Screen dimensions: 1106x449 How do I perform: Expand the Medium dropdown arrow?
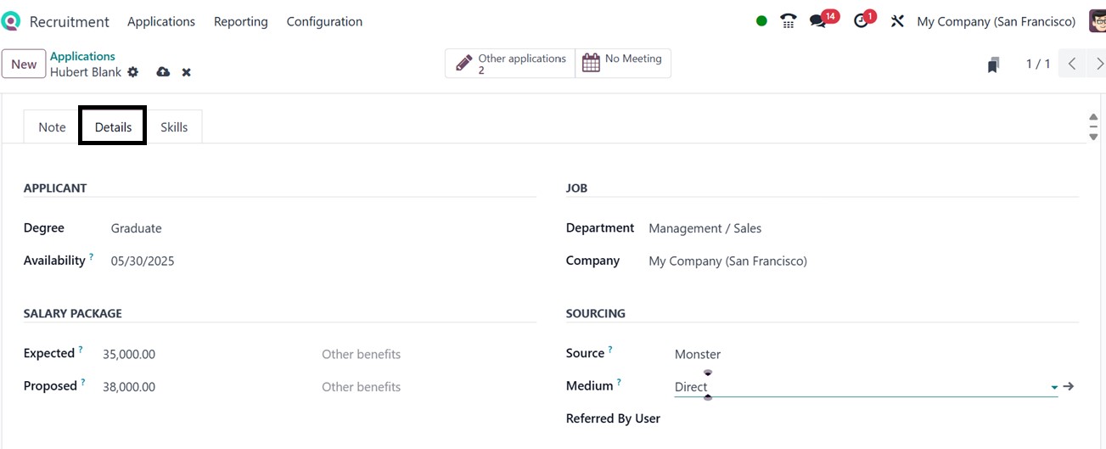pyautogui.click(x=1054, y=387)
